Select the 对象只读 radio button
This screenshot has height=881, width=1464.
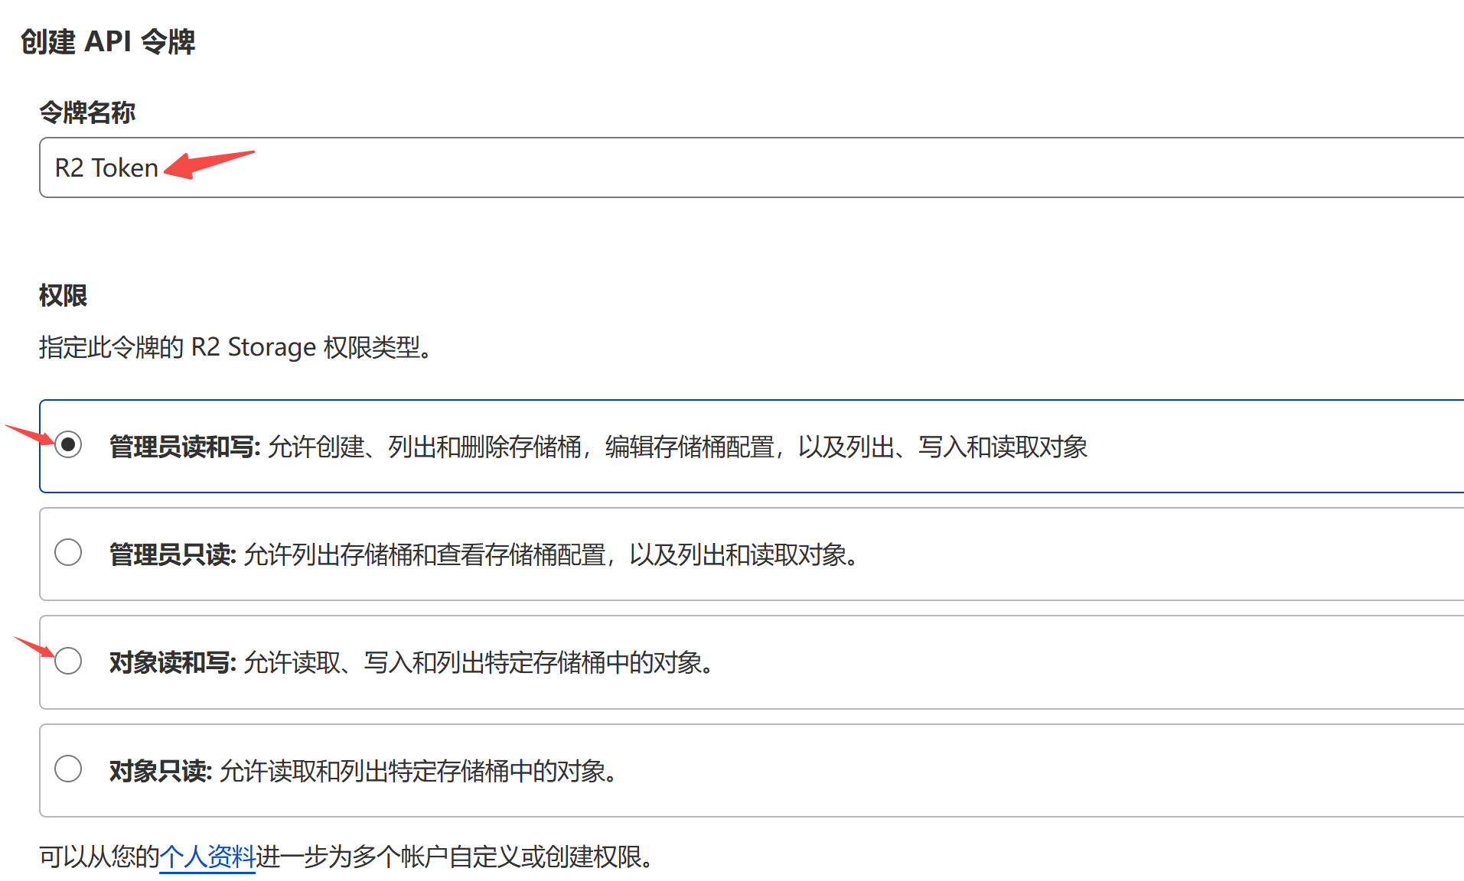pos(68,769)
